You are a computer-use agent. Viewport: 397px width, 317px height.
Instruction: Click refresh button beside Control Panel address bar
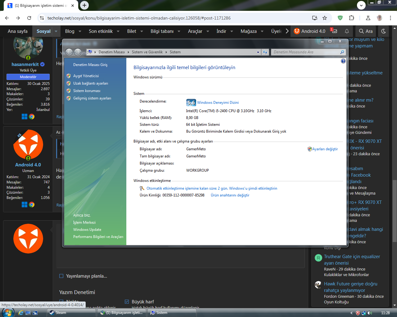coord(265,52)
